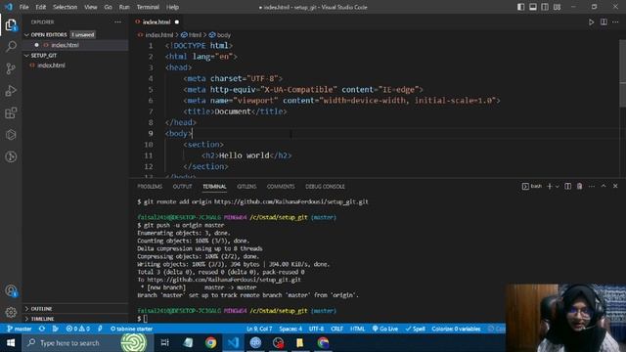
Task: Open the terminal launch profile dropdown arrow
Action: pyautogui.click(x=558, y=187)
